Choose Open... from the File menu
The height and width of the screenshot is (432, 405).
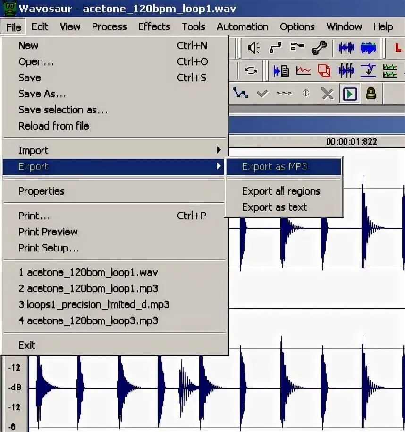pos(114,62)
